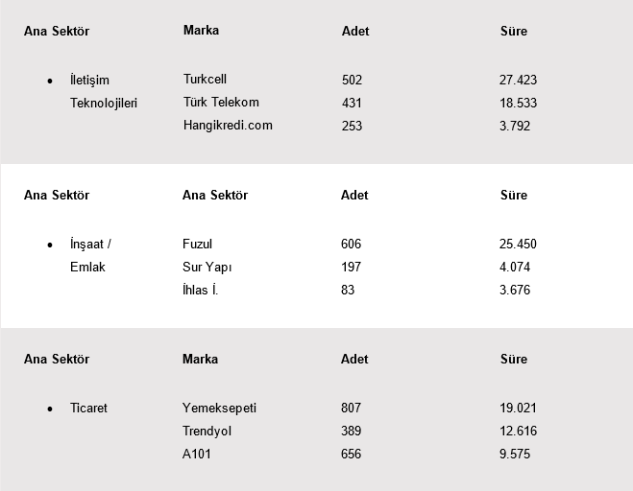Click A101's duration value 9.575
Viewport: 633px width, 491px height.
click(515, 455)
